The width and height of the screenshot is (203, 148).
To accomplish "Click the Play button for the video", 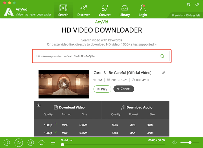I will pos(102,89).
